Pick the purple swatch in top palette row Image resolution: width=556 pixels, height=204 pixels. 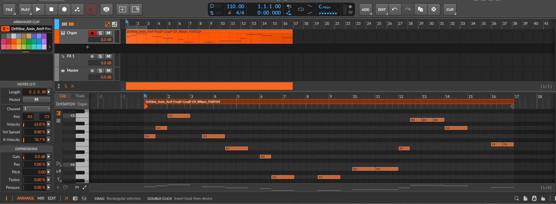click(x=44, y=36)
